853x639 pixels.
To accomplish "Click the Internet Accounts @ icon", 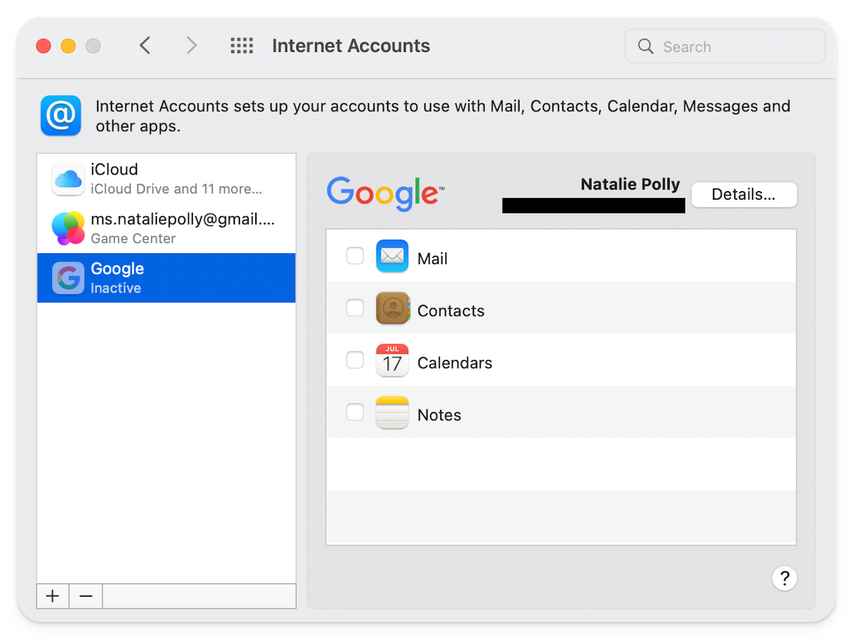I will coord(61,116).
